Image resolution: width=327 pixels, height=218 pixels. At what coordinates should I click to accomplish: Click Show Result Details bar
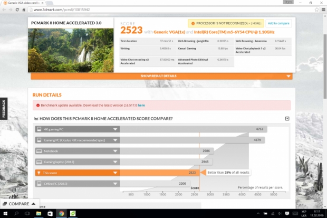click(161, 76)
